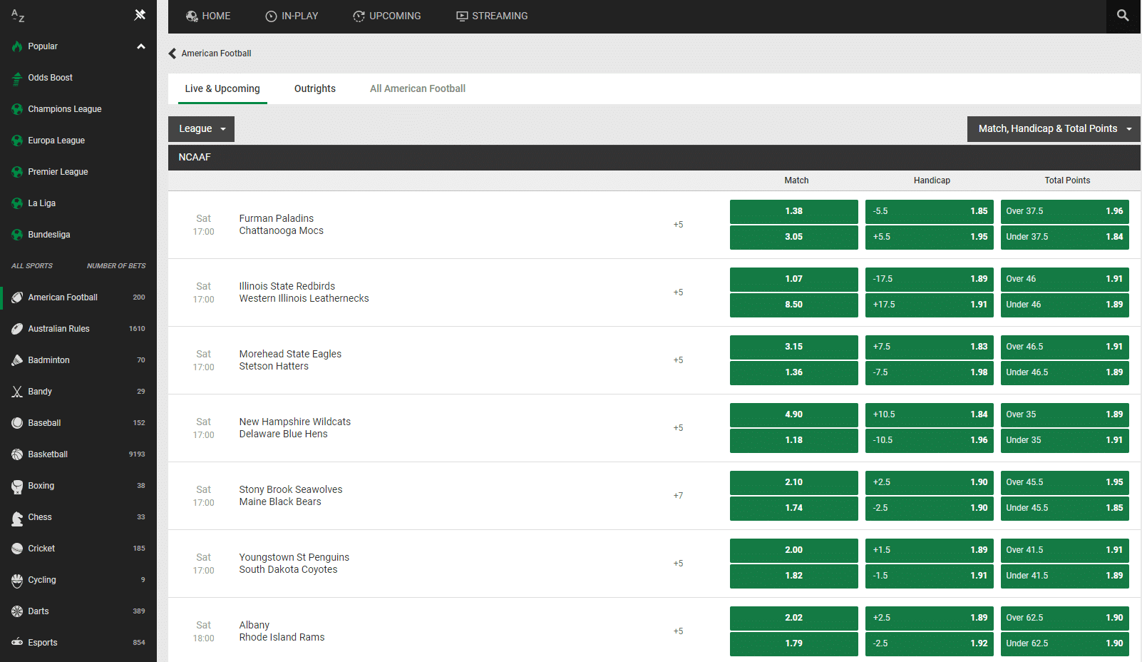This screenshot has width=1142, height=662.
Task: Select Furman Paladins match odds 1.38
Action: pyautogui.click(x=793, y=211)
